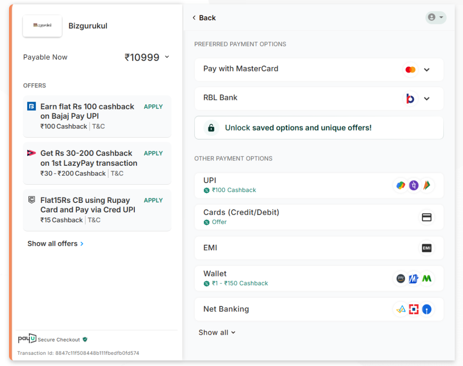Open the user account dropdown
The width and height of the screenshot is (463, 366).
436,18
